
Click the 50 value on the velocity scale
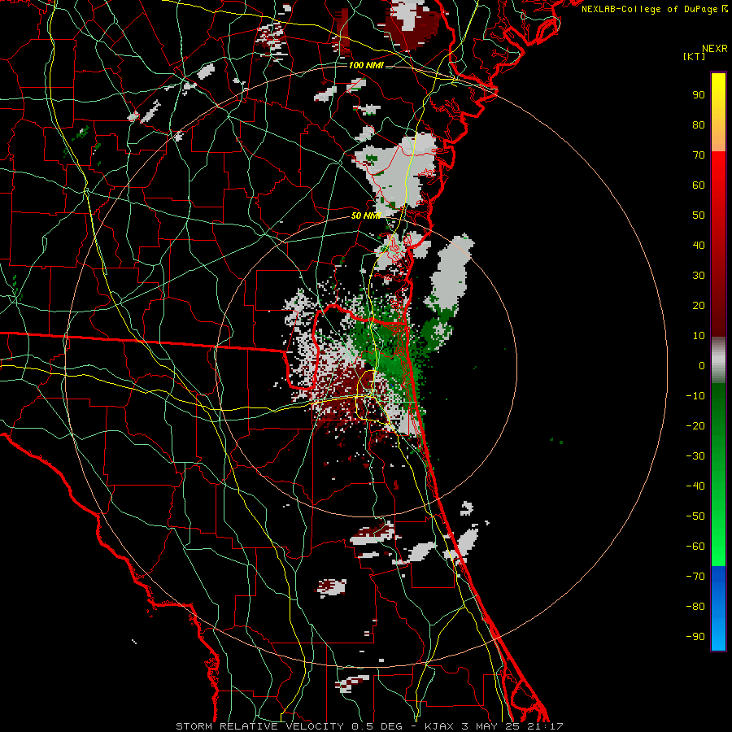699,216
